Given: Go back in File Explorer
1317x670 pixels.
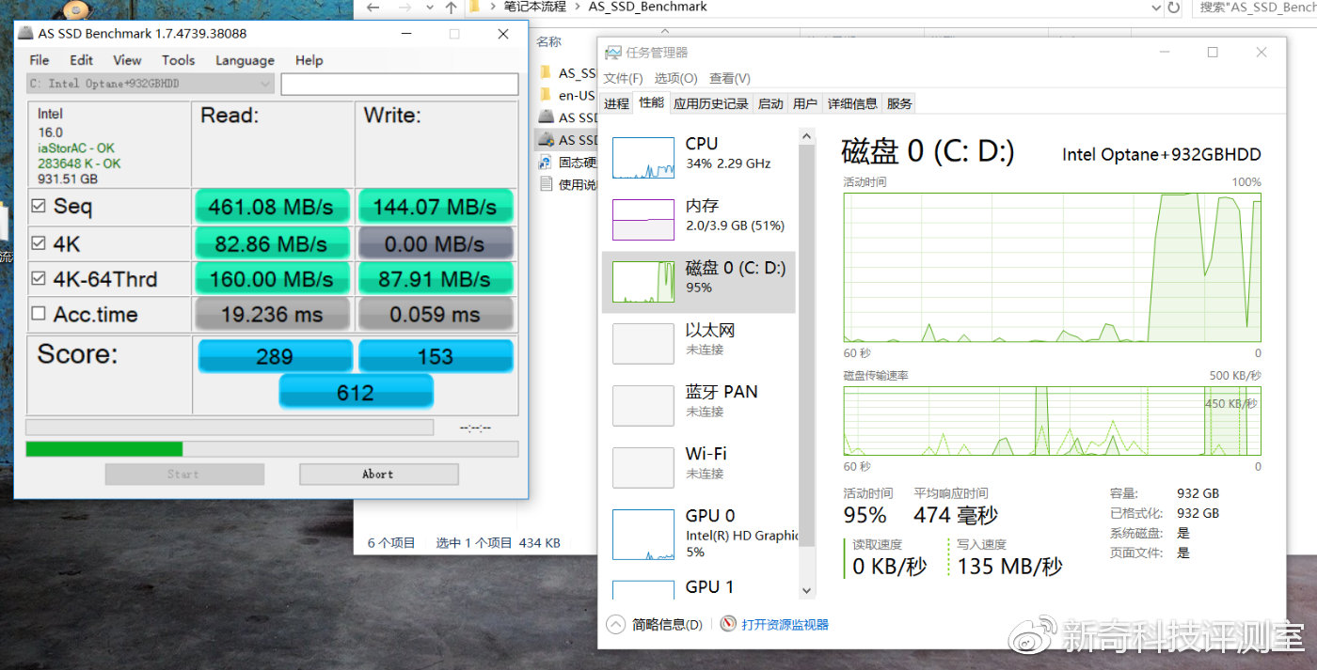Looking at the screenshot, I should click(373, 8).
